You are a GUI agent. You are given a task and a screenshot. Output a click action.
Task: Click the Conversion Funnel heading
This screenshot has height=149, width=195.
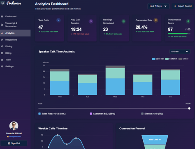pos(132,128)
